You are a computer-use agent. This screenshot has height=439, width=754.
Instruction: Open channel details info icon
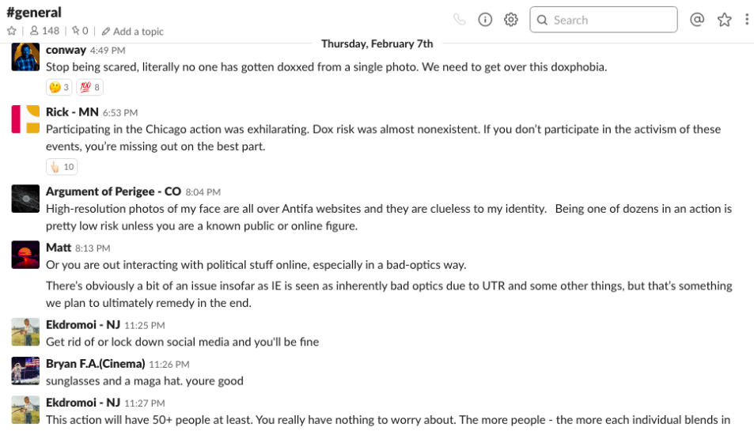pyautogui.click(x=485, y=20)
